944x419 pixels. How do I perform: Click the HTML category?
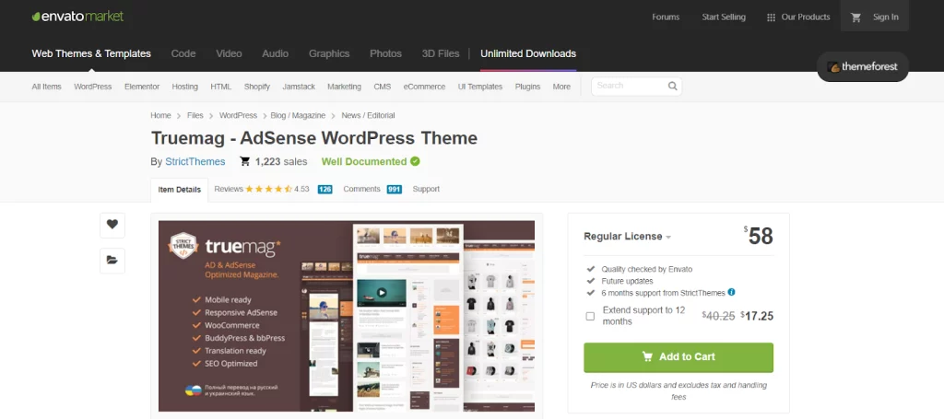click(221, 87)
